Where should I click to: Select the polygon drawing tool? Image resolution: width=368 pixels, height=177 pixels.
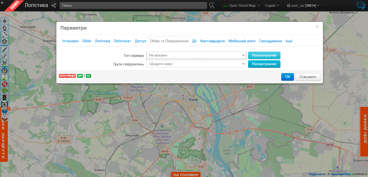pyautogui.click(x=5, y=41)
